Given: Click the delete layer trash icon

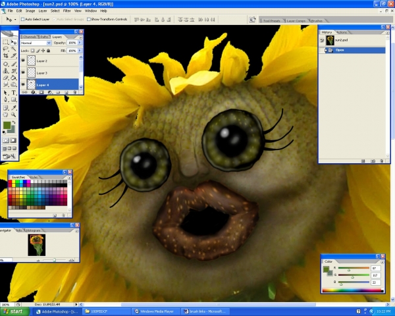Looking at the screenshot, I should (75, 92).
